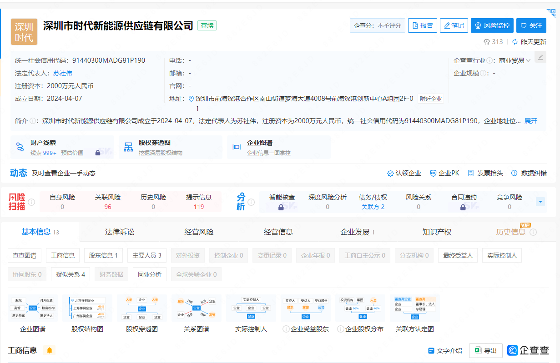Open the 法律诉讼 tab
This screenshot has height=363, width=560.
pos(120,232)
